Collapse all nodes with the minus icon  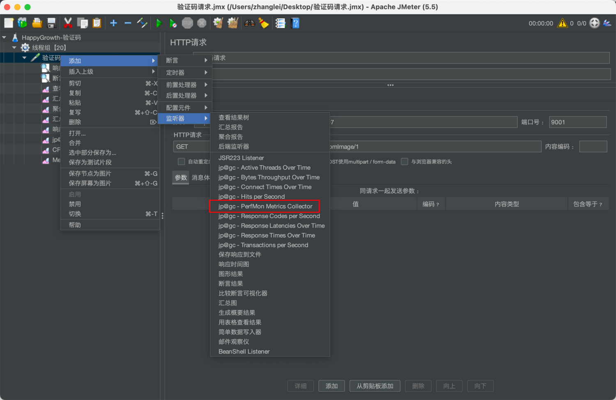[128, 23]
